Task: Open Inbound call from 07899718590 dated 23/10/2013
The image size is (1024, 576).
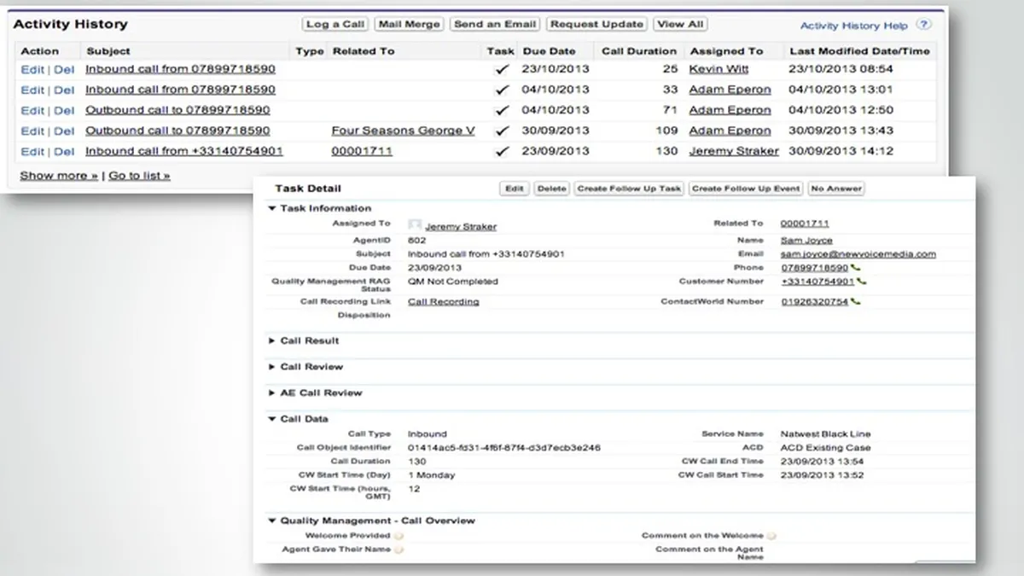Action: point(180,69)
